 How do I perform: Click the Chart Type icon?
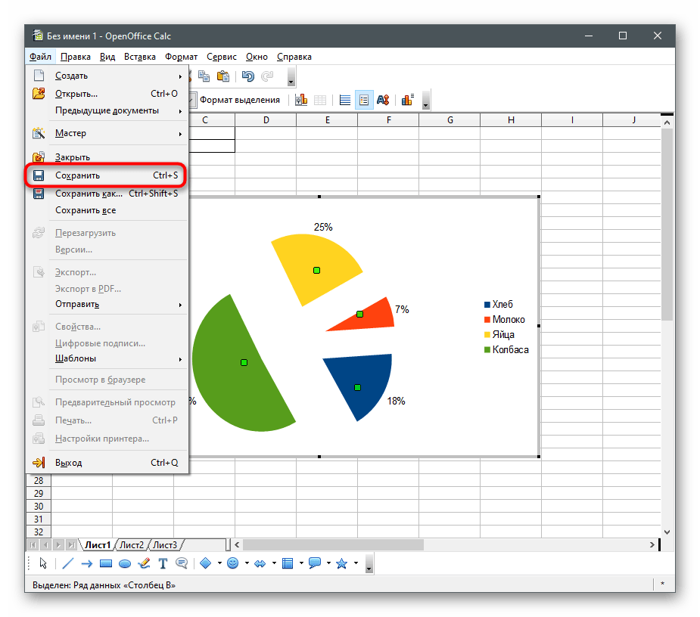(300, 100)
